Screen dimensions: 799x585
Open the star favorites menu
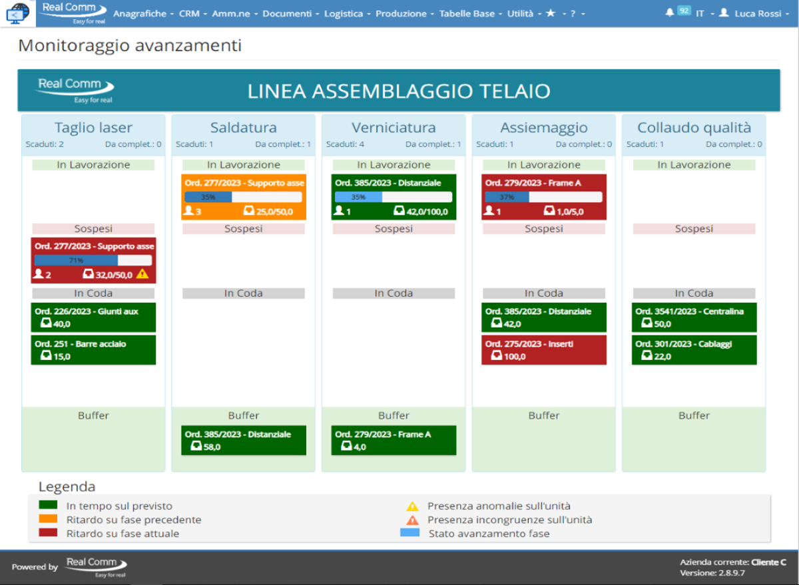tap(551, 13)
